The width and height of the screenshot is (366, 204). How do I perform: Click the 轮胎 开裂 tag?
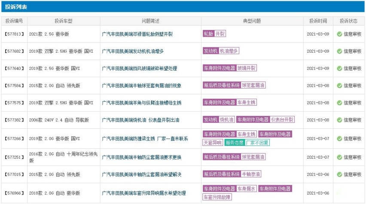click(214, 34)
